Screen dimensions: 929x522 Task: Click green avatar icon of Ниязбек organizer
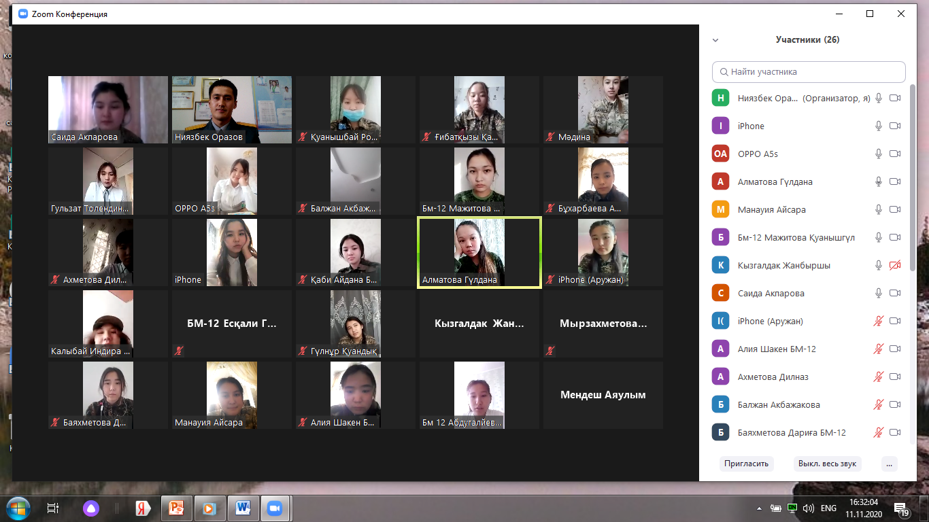pyautogui.click(x=720, y=99)
